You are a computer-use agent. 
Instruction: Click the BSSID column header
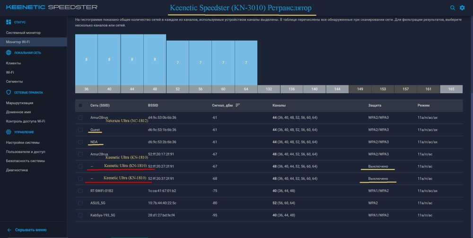tap(153, 105)
